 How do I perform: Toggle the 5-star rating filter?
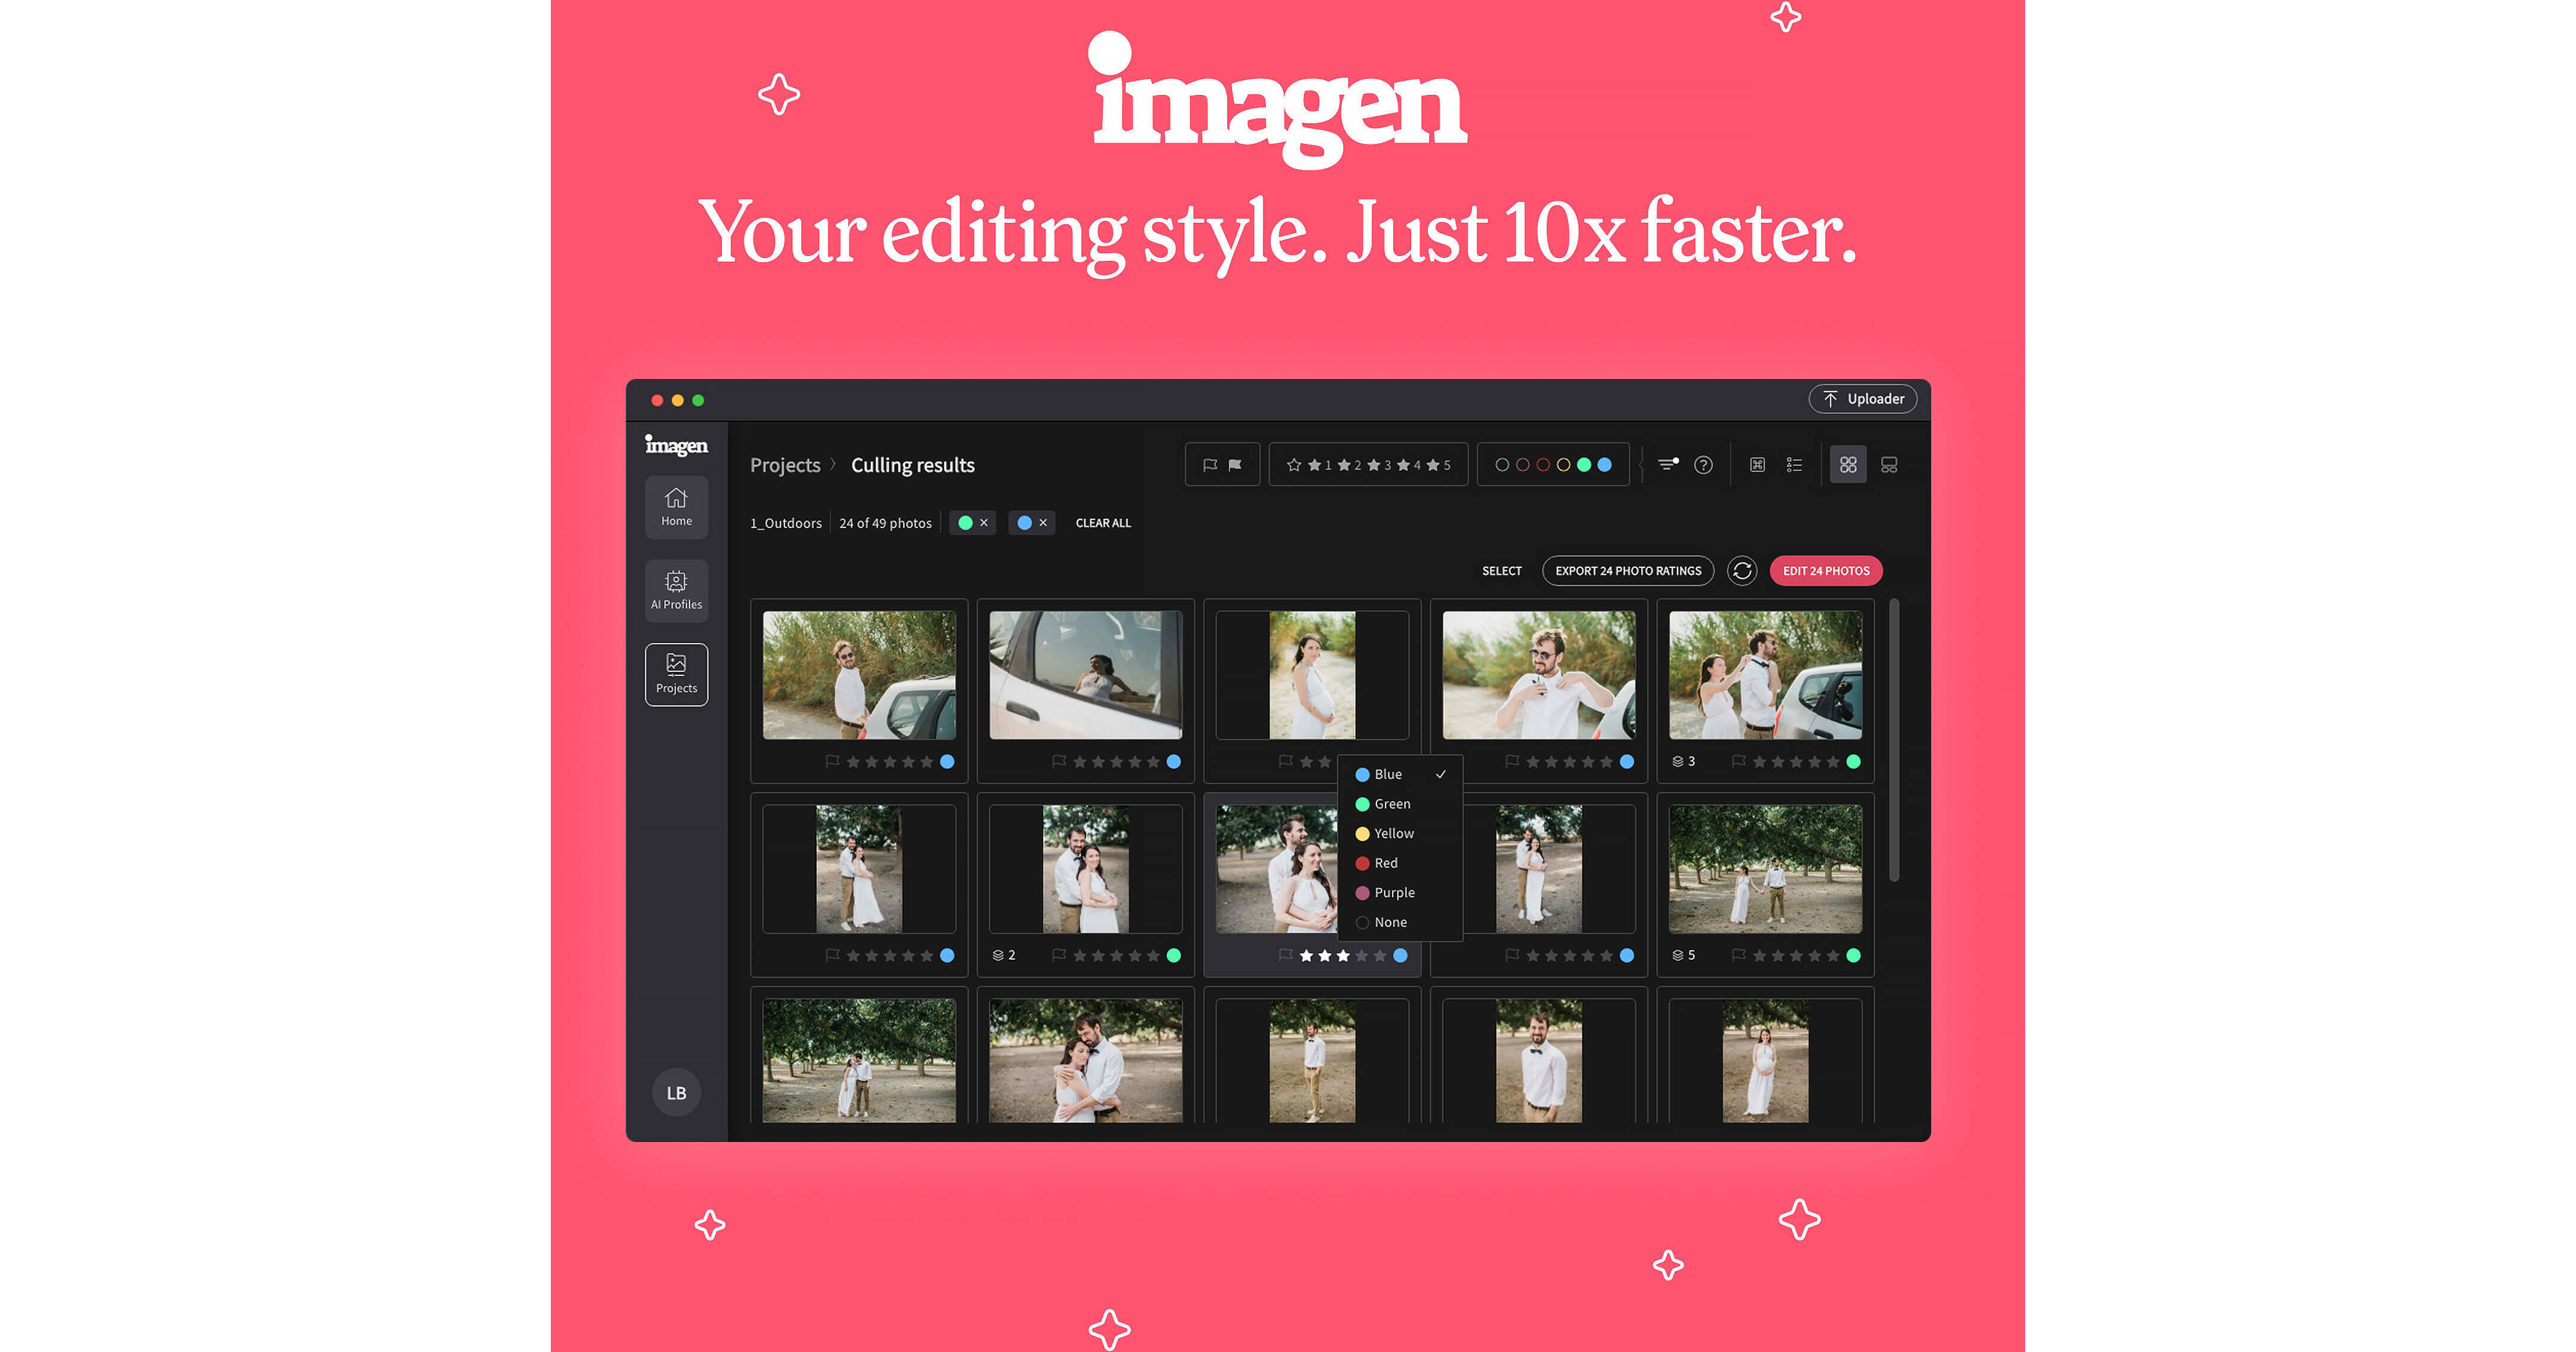coord(1439,465)
